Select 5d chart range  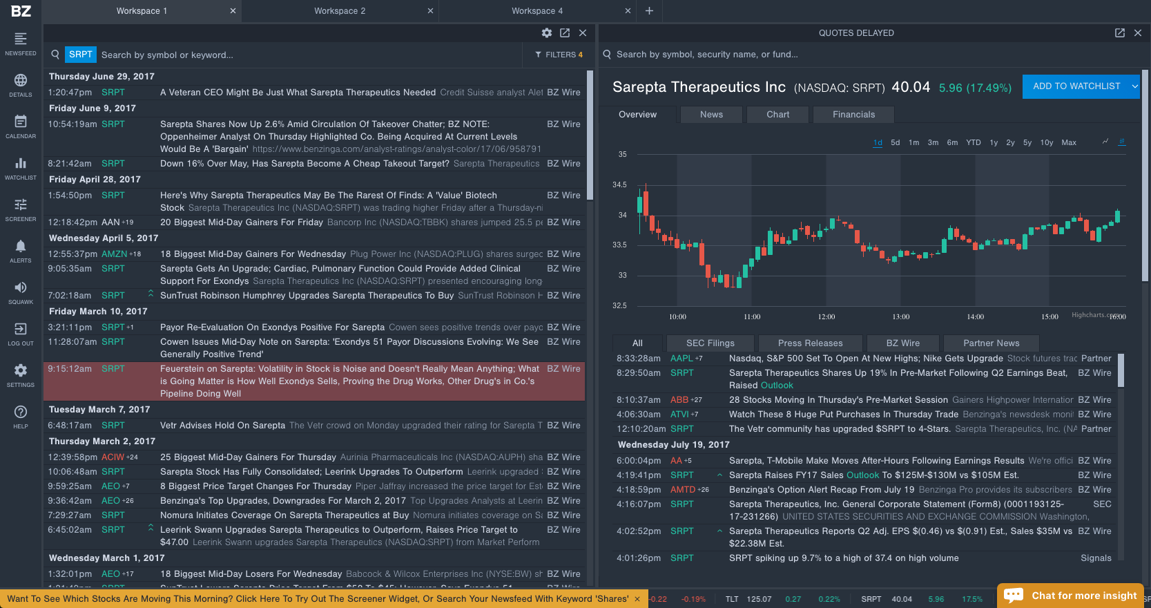pos(896,142)
